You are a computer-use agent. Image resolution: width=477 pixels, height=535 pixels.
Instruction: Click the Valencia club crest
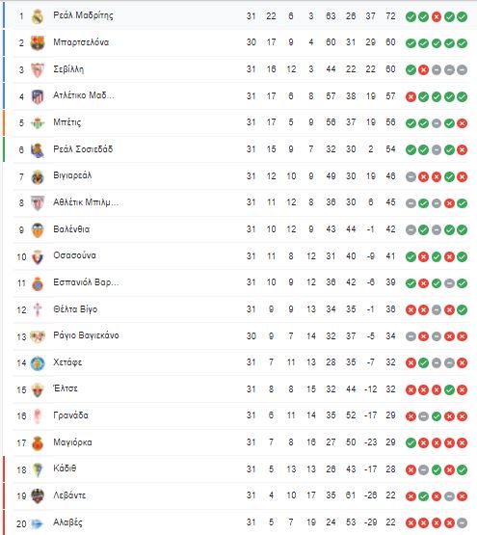[x=38, y=230]
